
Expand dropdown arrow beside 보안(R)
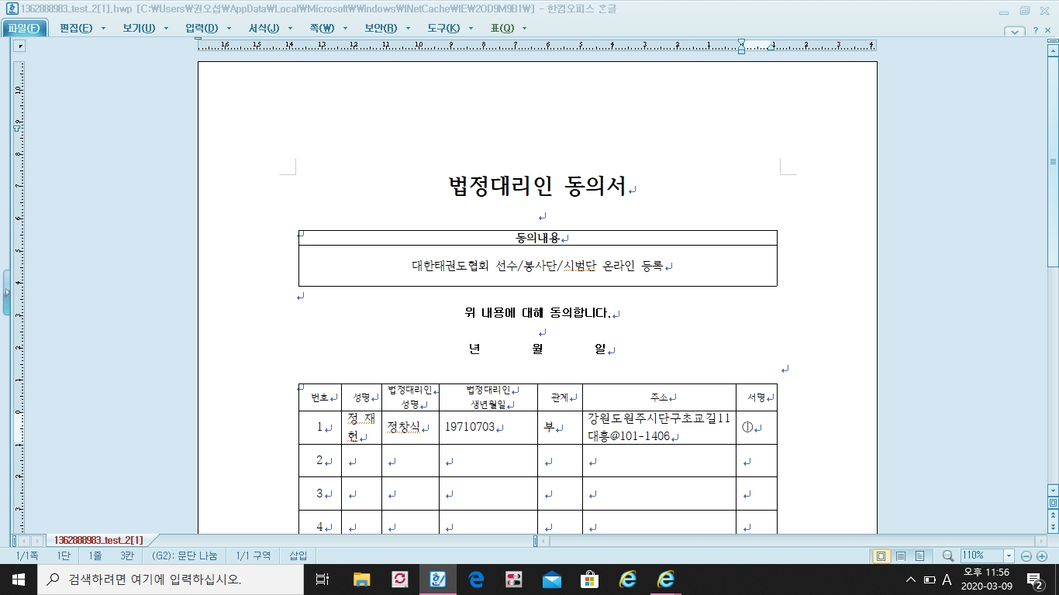point(408,29)
